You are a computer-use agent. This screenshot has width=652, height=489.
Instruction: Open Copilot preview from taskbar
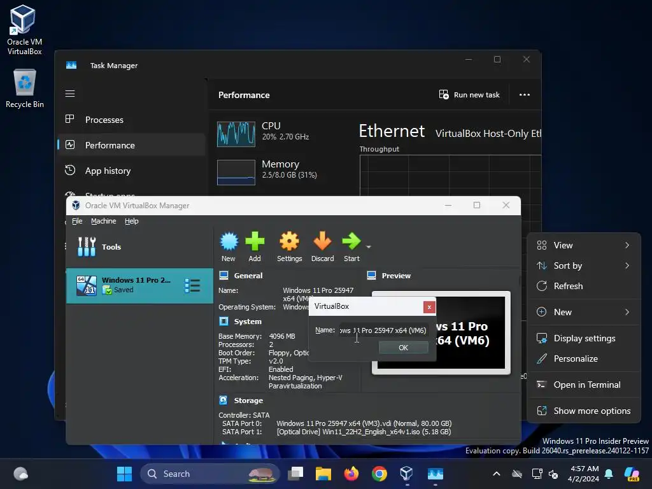[x=632, y=474]
